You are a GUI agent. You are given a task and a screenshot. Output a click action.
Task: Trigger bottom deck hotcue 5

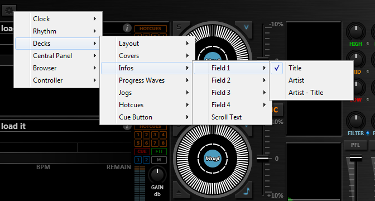[138, 143]
